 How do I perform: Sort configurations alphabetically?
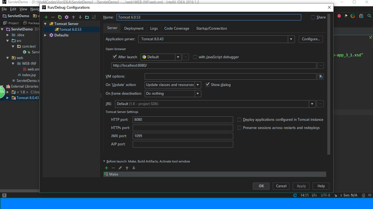(94, 17)
